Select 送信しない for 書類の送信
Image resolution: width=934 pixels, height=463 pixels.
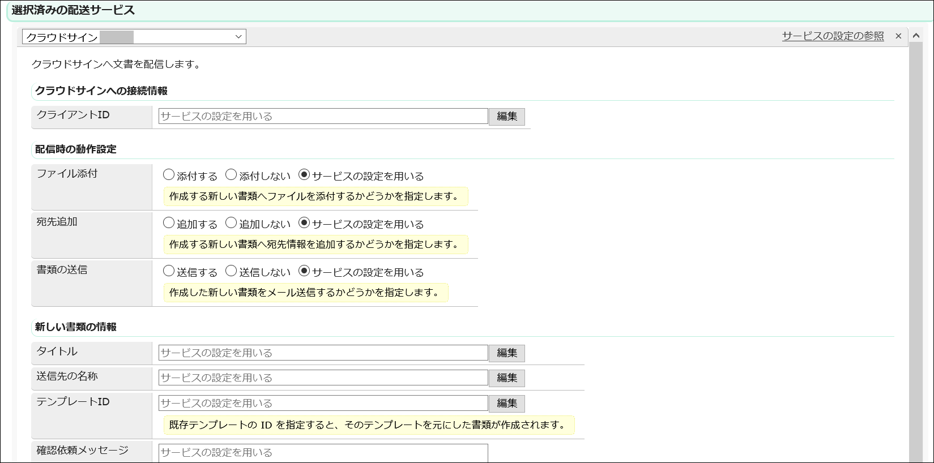[231, 271]
